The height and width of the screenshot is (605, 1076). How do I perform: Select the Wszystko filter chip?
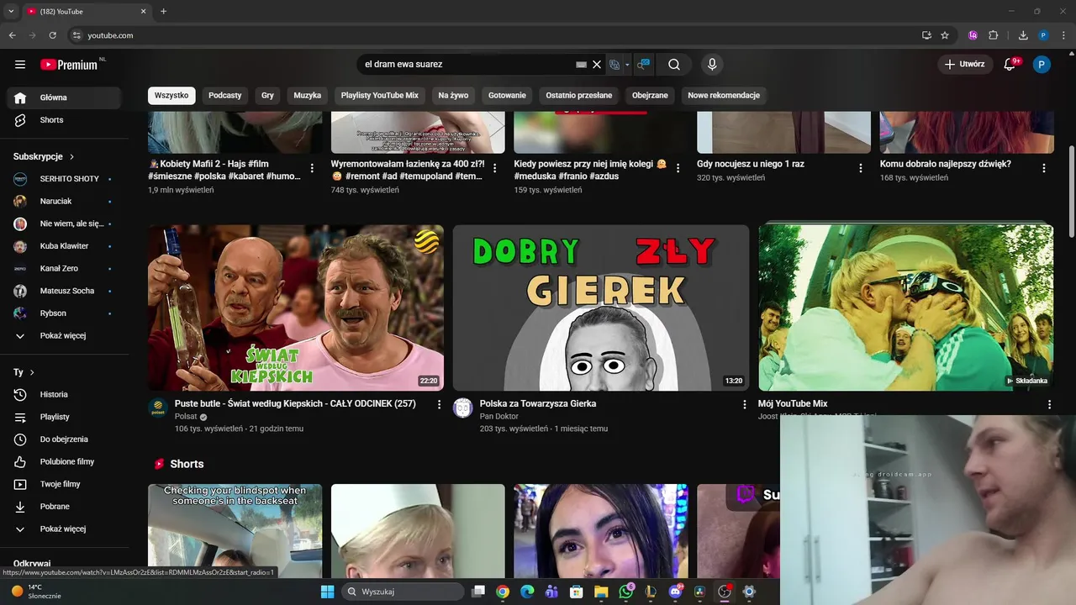(x=171, y=95)
